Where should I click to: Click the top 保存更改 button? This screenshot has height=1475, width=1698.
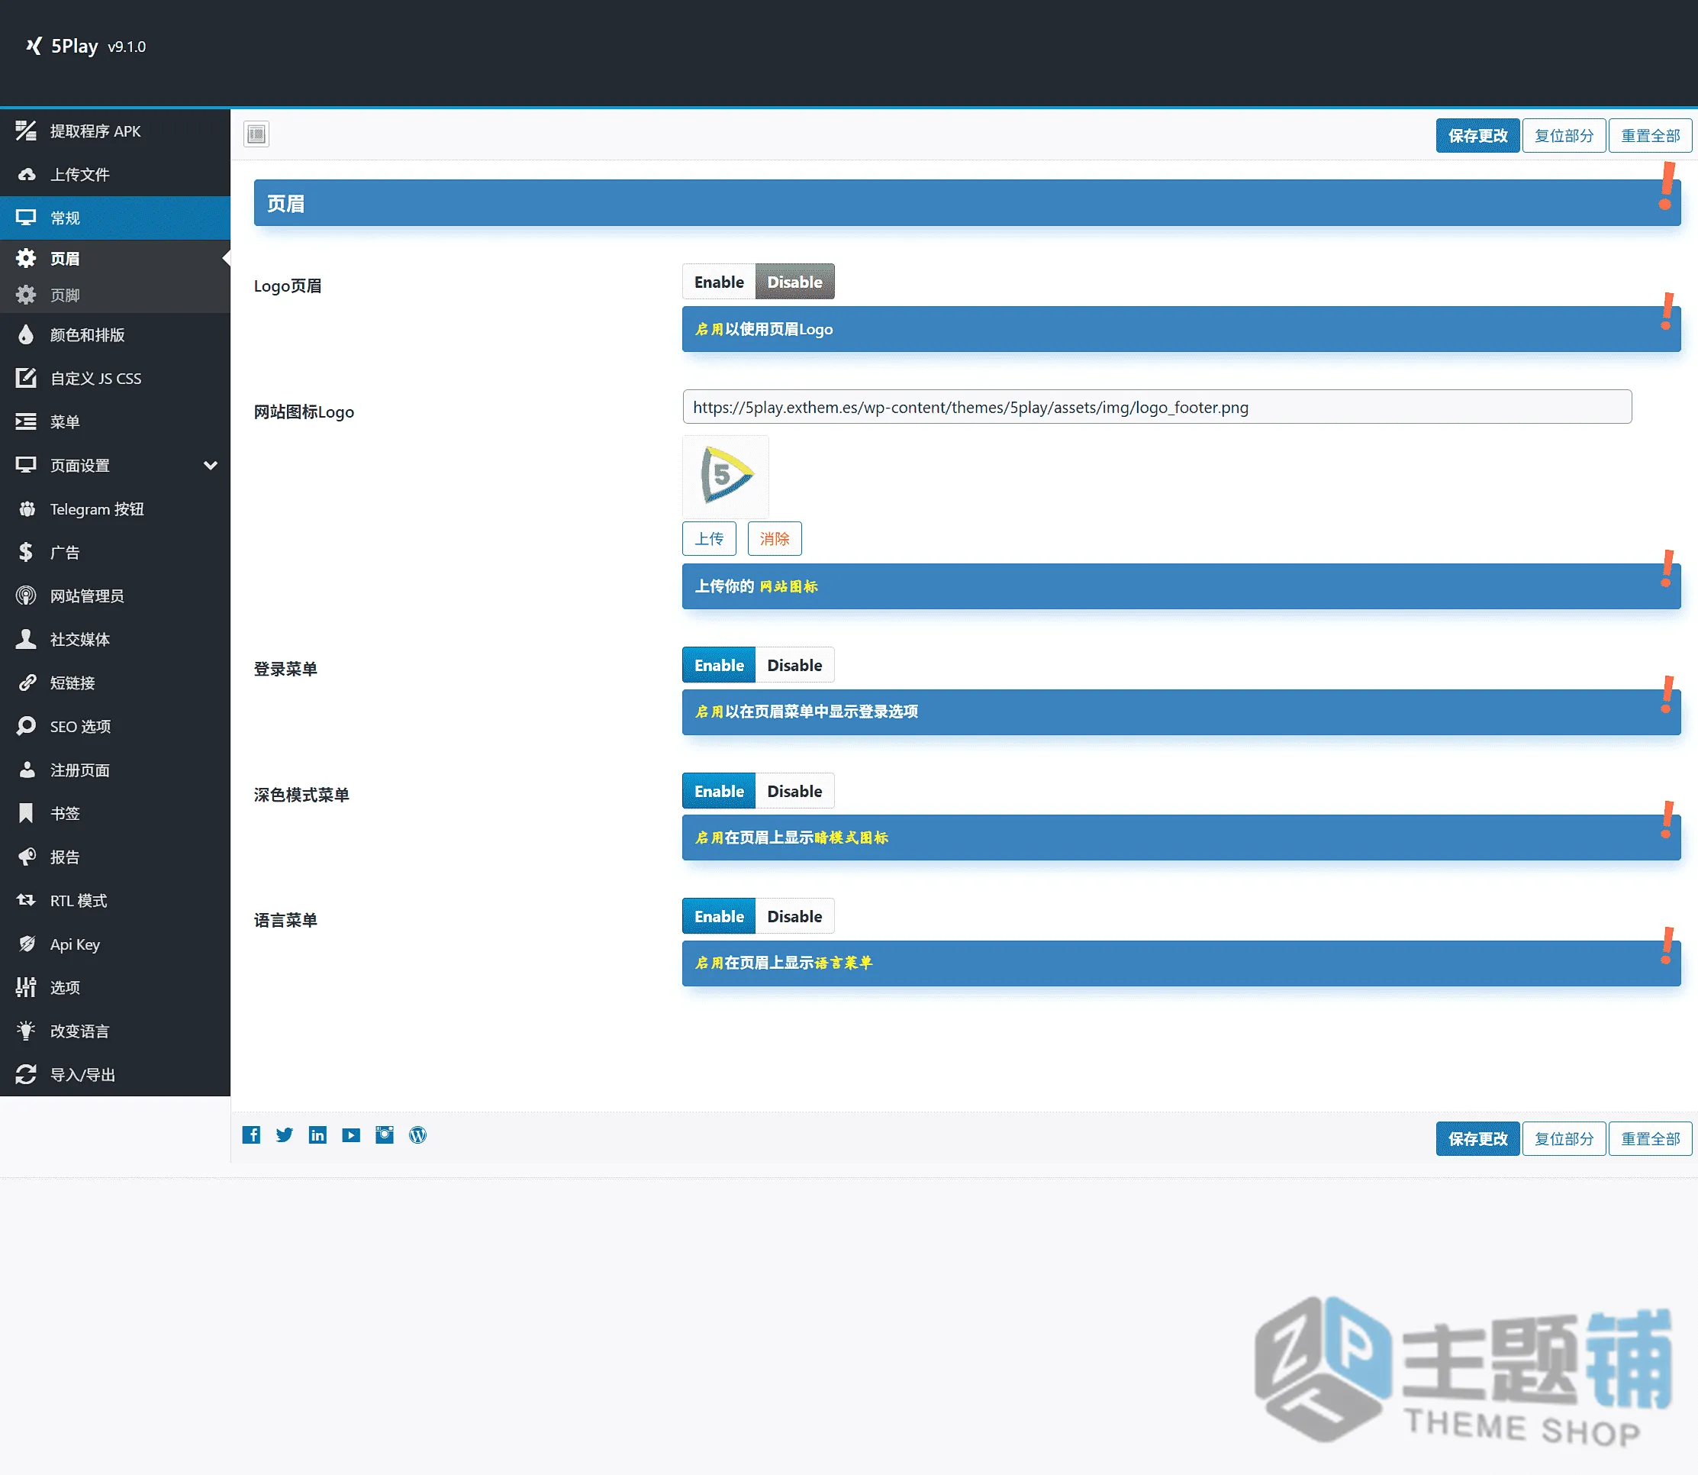click(1477, 136)
